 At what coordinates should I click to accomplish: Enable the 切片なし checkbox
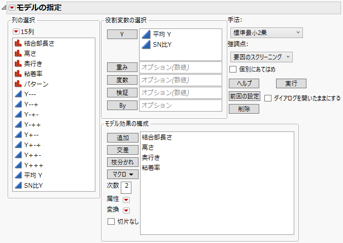click(111, 221)
